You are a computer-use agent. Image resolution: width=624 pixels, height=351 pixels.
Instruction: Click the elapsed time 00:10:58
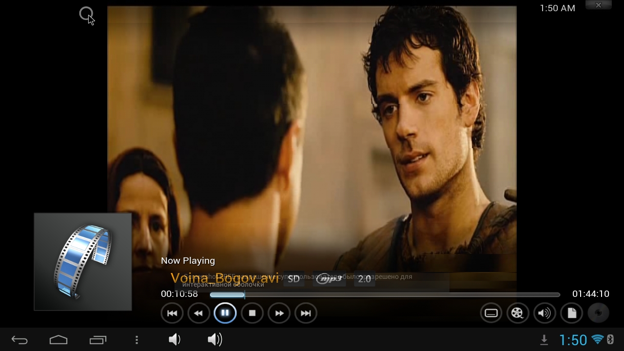click(x=179, y=294)
